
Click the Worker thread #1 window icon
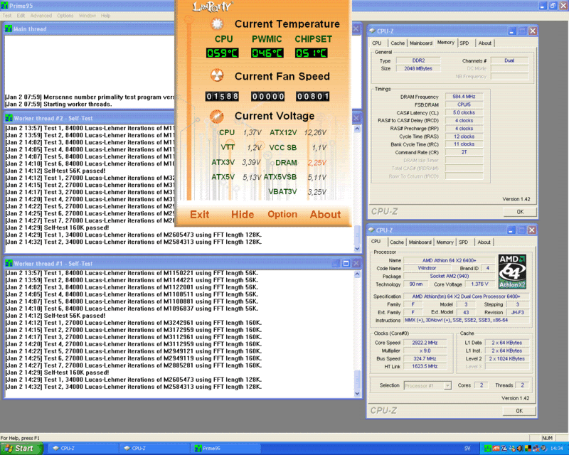pyautogui.click(x=9, y=264)
